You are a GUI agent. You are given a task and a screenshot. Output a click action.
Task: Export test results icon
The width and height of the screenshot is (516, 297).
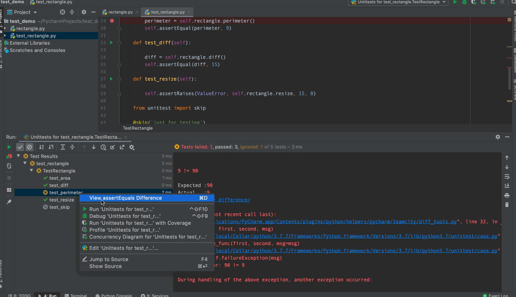(x=122, y=147)
